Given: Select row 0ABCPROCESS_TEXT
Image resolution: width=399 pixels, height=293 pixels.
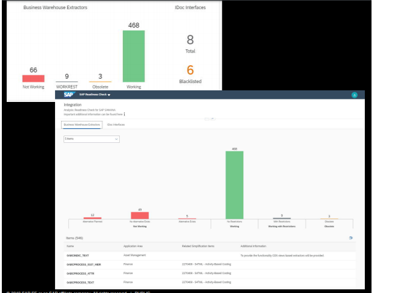Looking at the screenshot, I should tap(210, 283).
